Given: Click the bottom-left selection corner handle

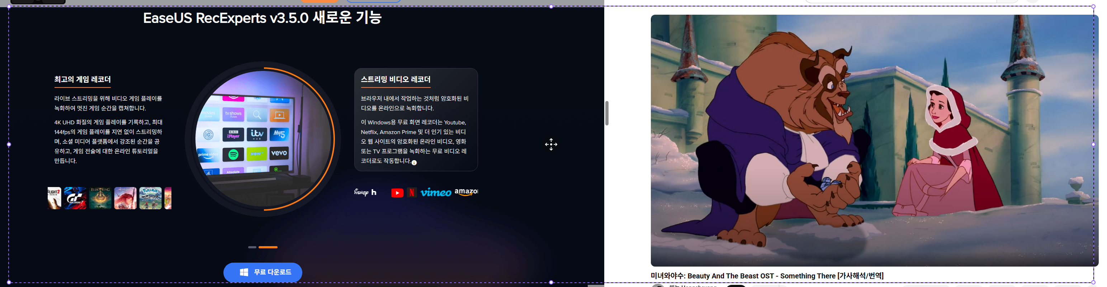Looking at the screenshot, I should click(x=9, y=282).
